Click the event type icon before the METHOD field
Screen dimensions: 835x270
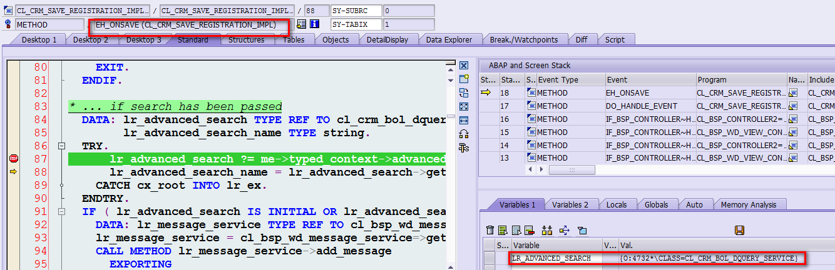point(8,24)
